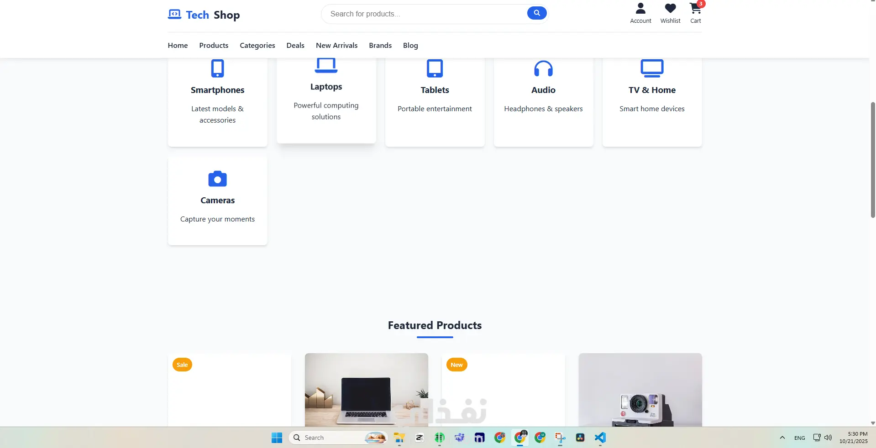Click the "Portable entertainment" text
The width and height of the screenshot is (876, 448).
click(x=435, y=108)
